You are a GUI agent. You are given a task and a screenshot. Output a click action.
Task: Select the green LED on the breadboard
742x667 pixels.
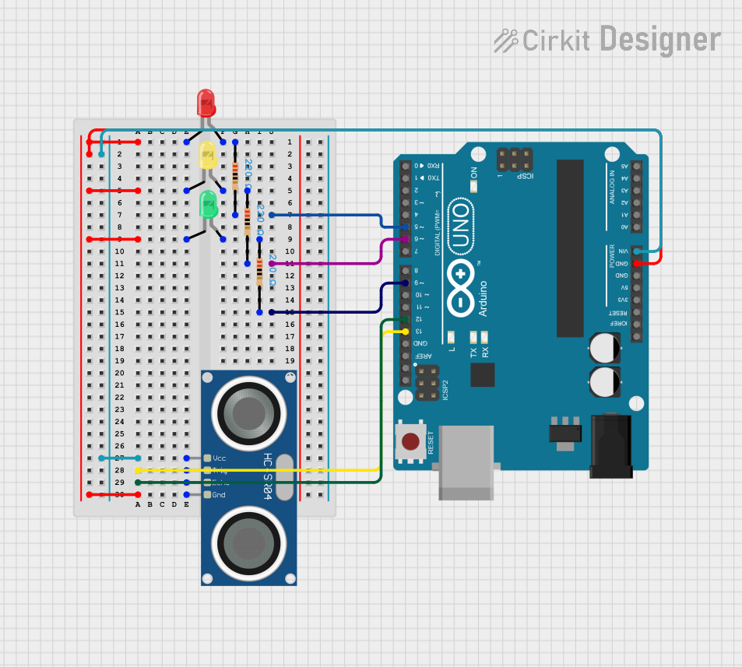point(208,204)
